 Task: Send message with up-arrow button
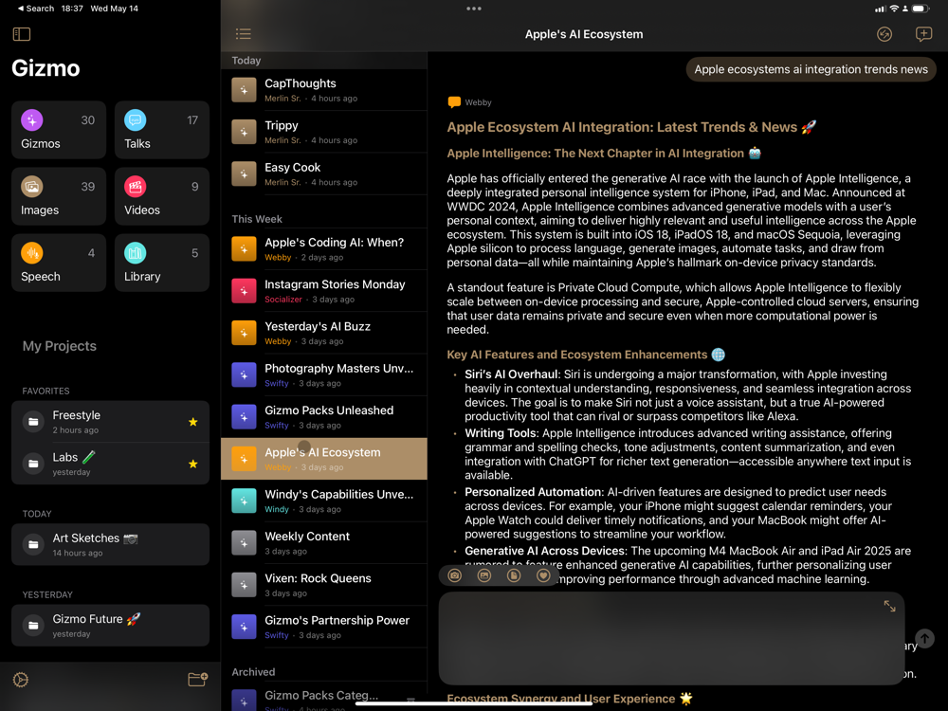[924, 638]
